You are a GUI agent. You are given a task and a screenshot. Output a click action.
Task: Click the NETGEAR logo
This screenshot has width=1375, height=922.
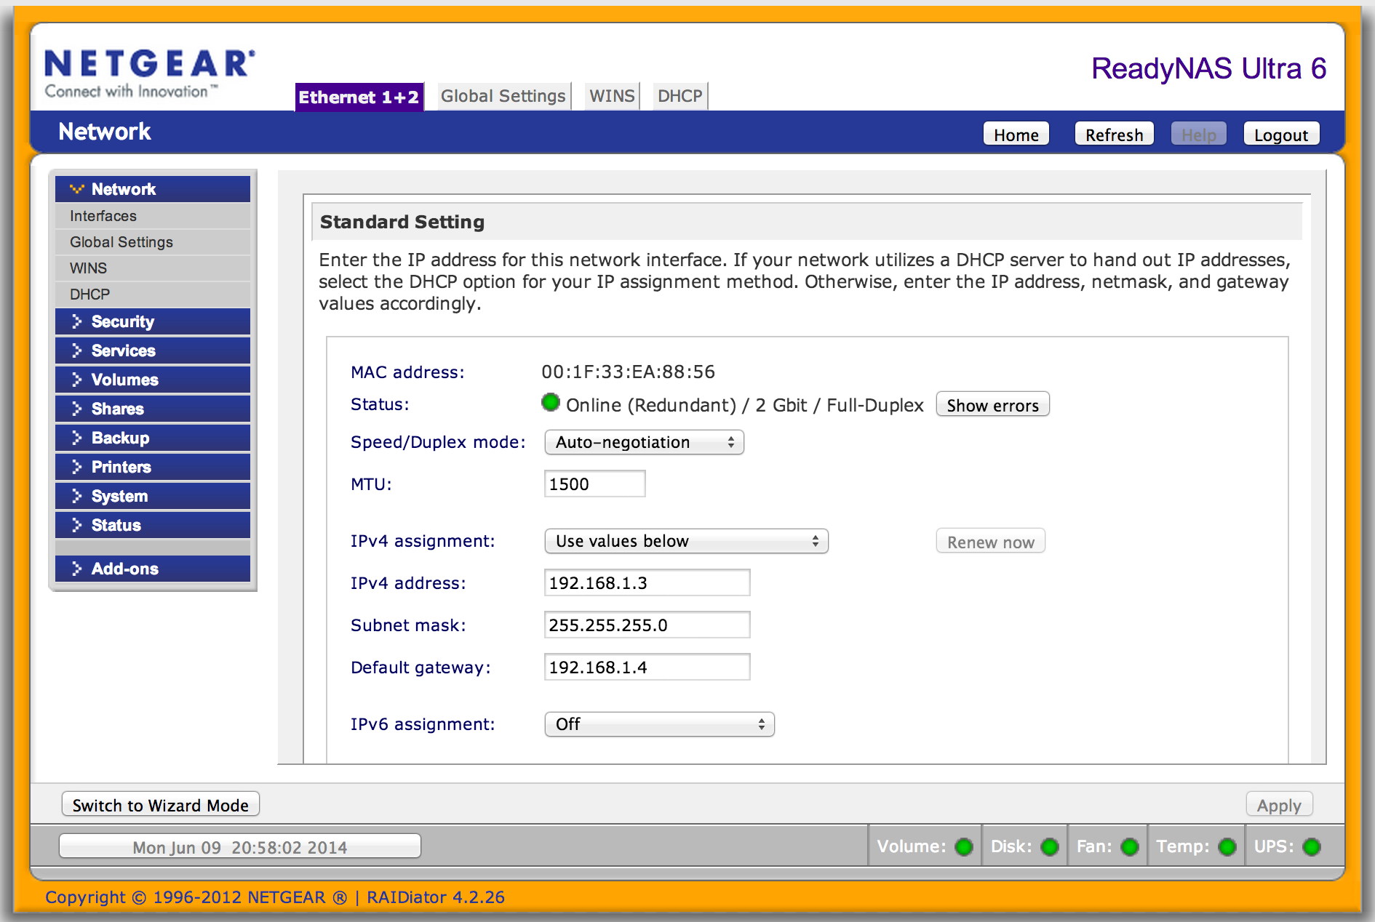pos(149,73)
